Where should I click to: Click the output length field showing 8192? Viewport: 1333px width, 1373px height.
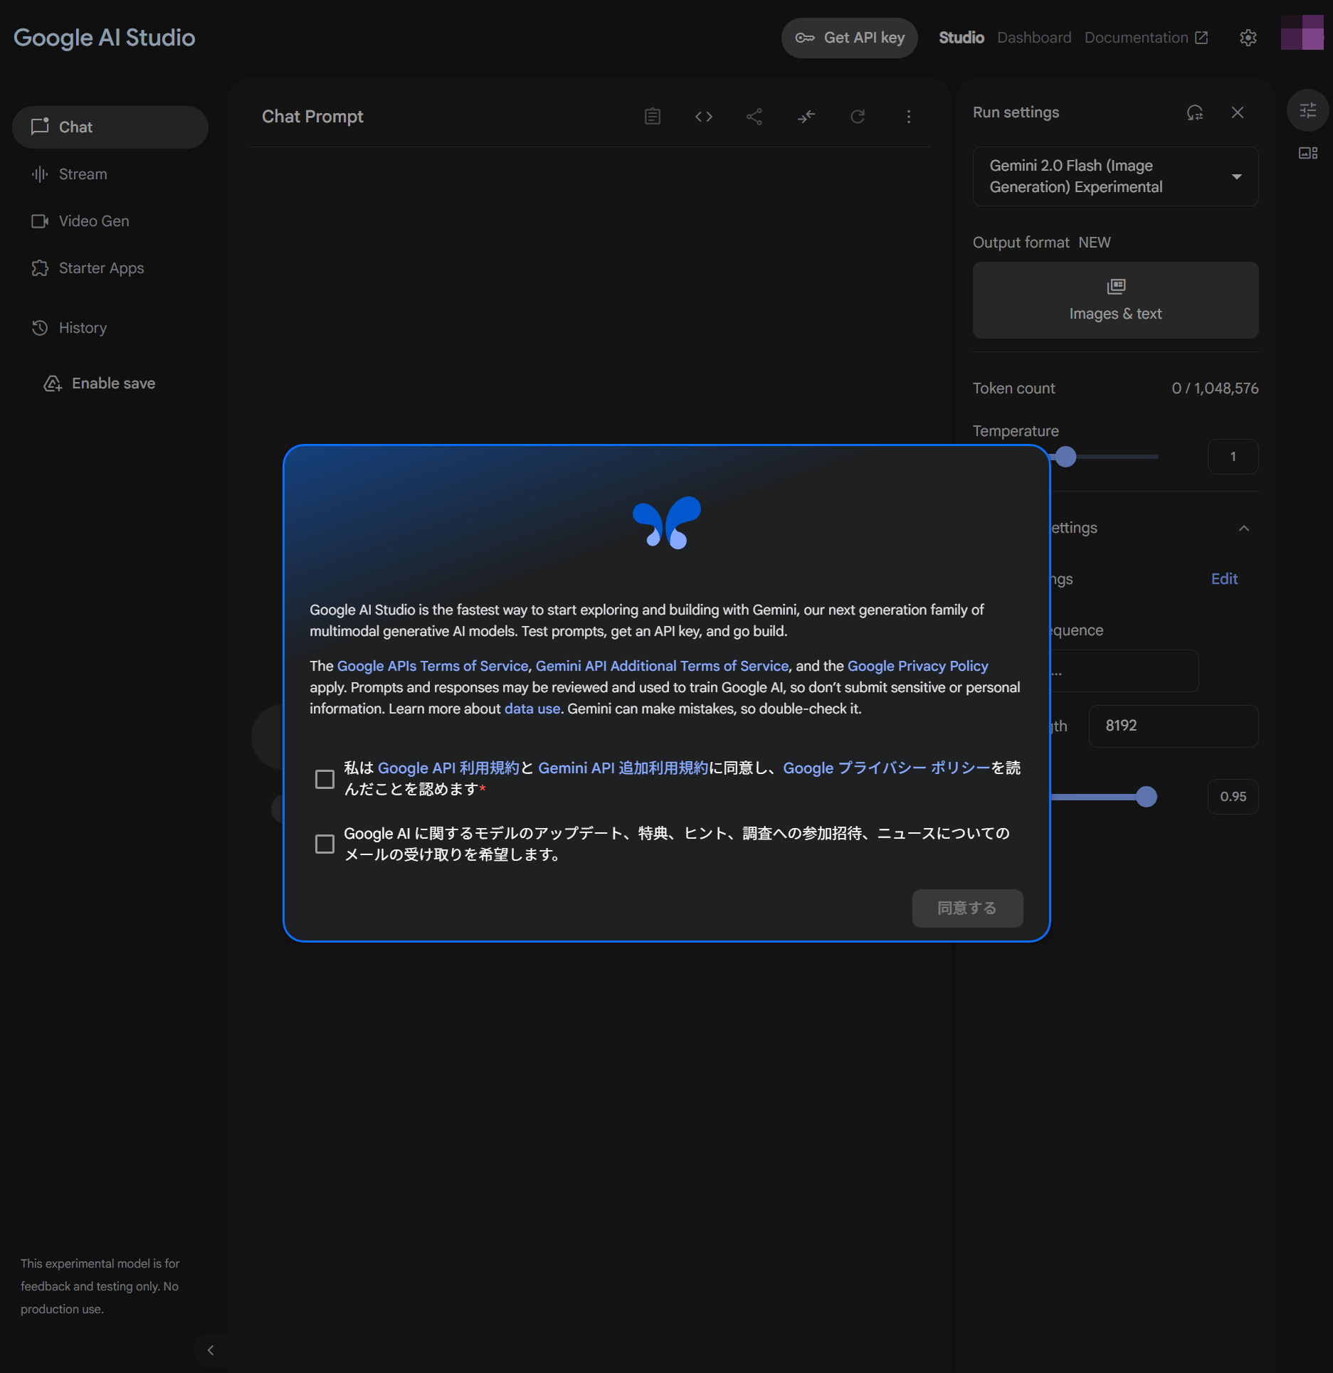(1173, 726)
